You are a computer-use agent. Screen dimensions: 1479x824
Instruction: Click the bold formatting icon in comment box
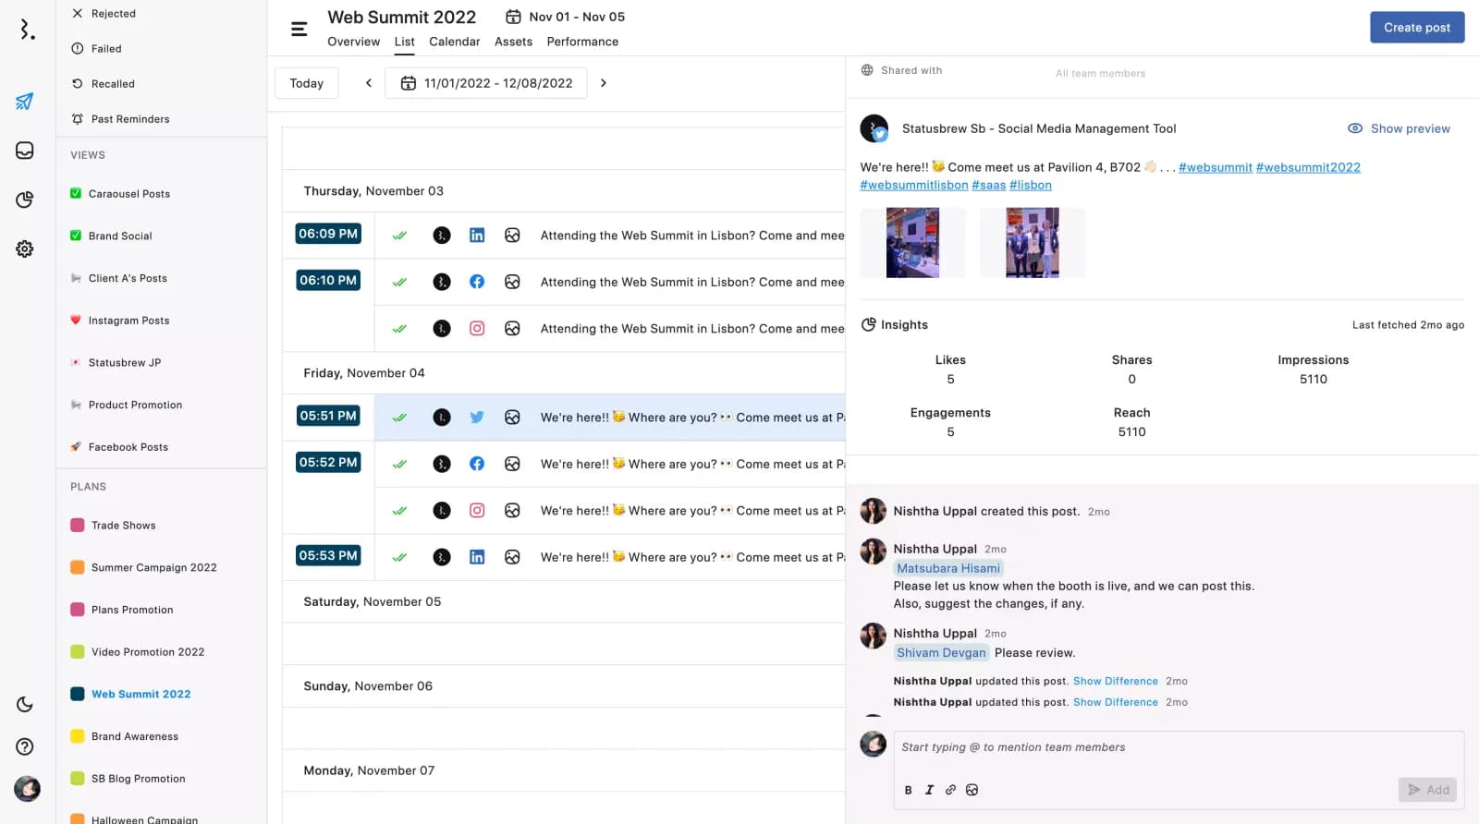tap(908, 790)
